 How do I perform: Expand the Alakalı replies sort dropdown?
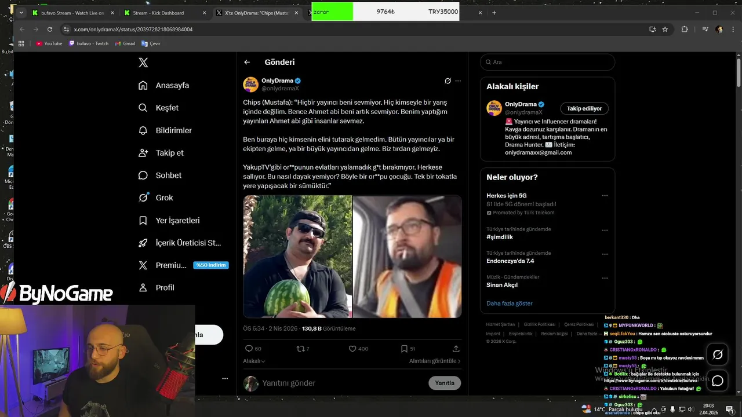pyautogui.click(x=254, y=361)
